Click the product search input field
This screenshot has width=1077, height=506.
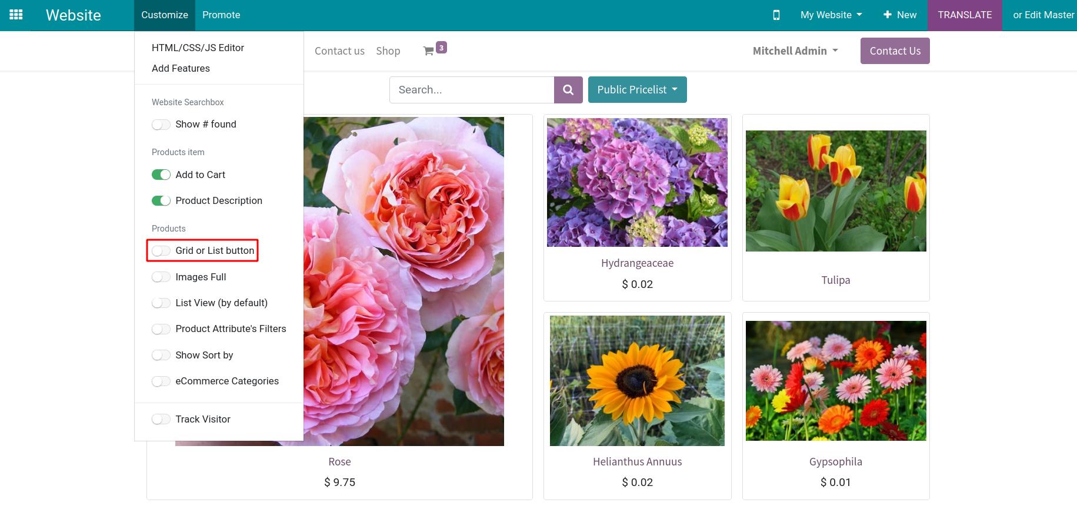click(x=472, y=90)
